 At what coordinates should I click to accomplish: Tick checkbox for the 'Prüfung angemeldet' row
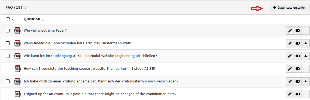tap(8, 81)
